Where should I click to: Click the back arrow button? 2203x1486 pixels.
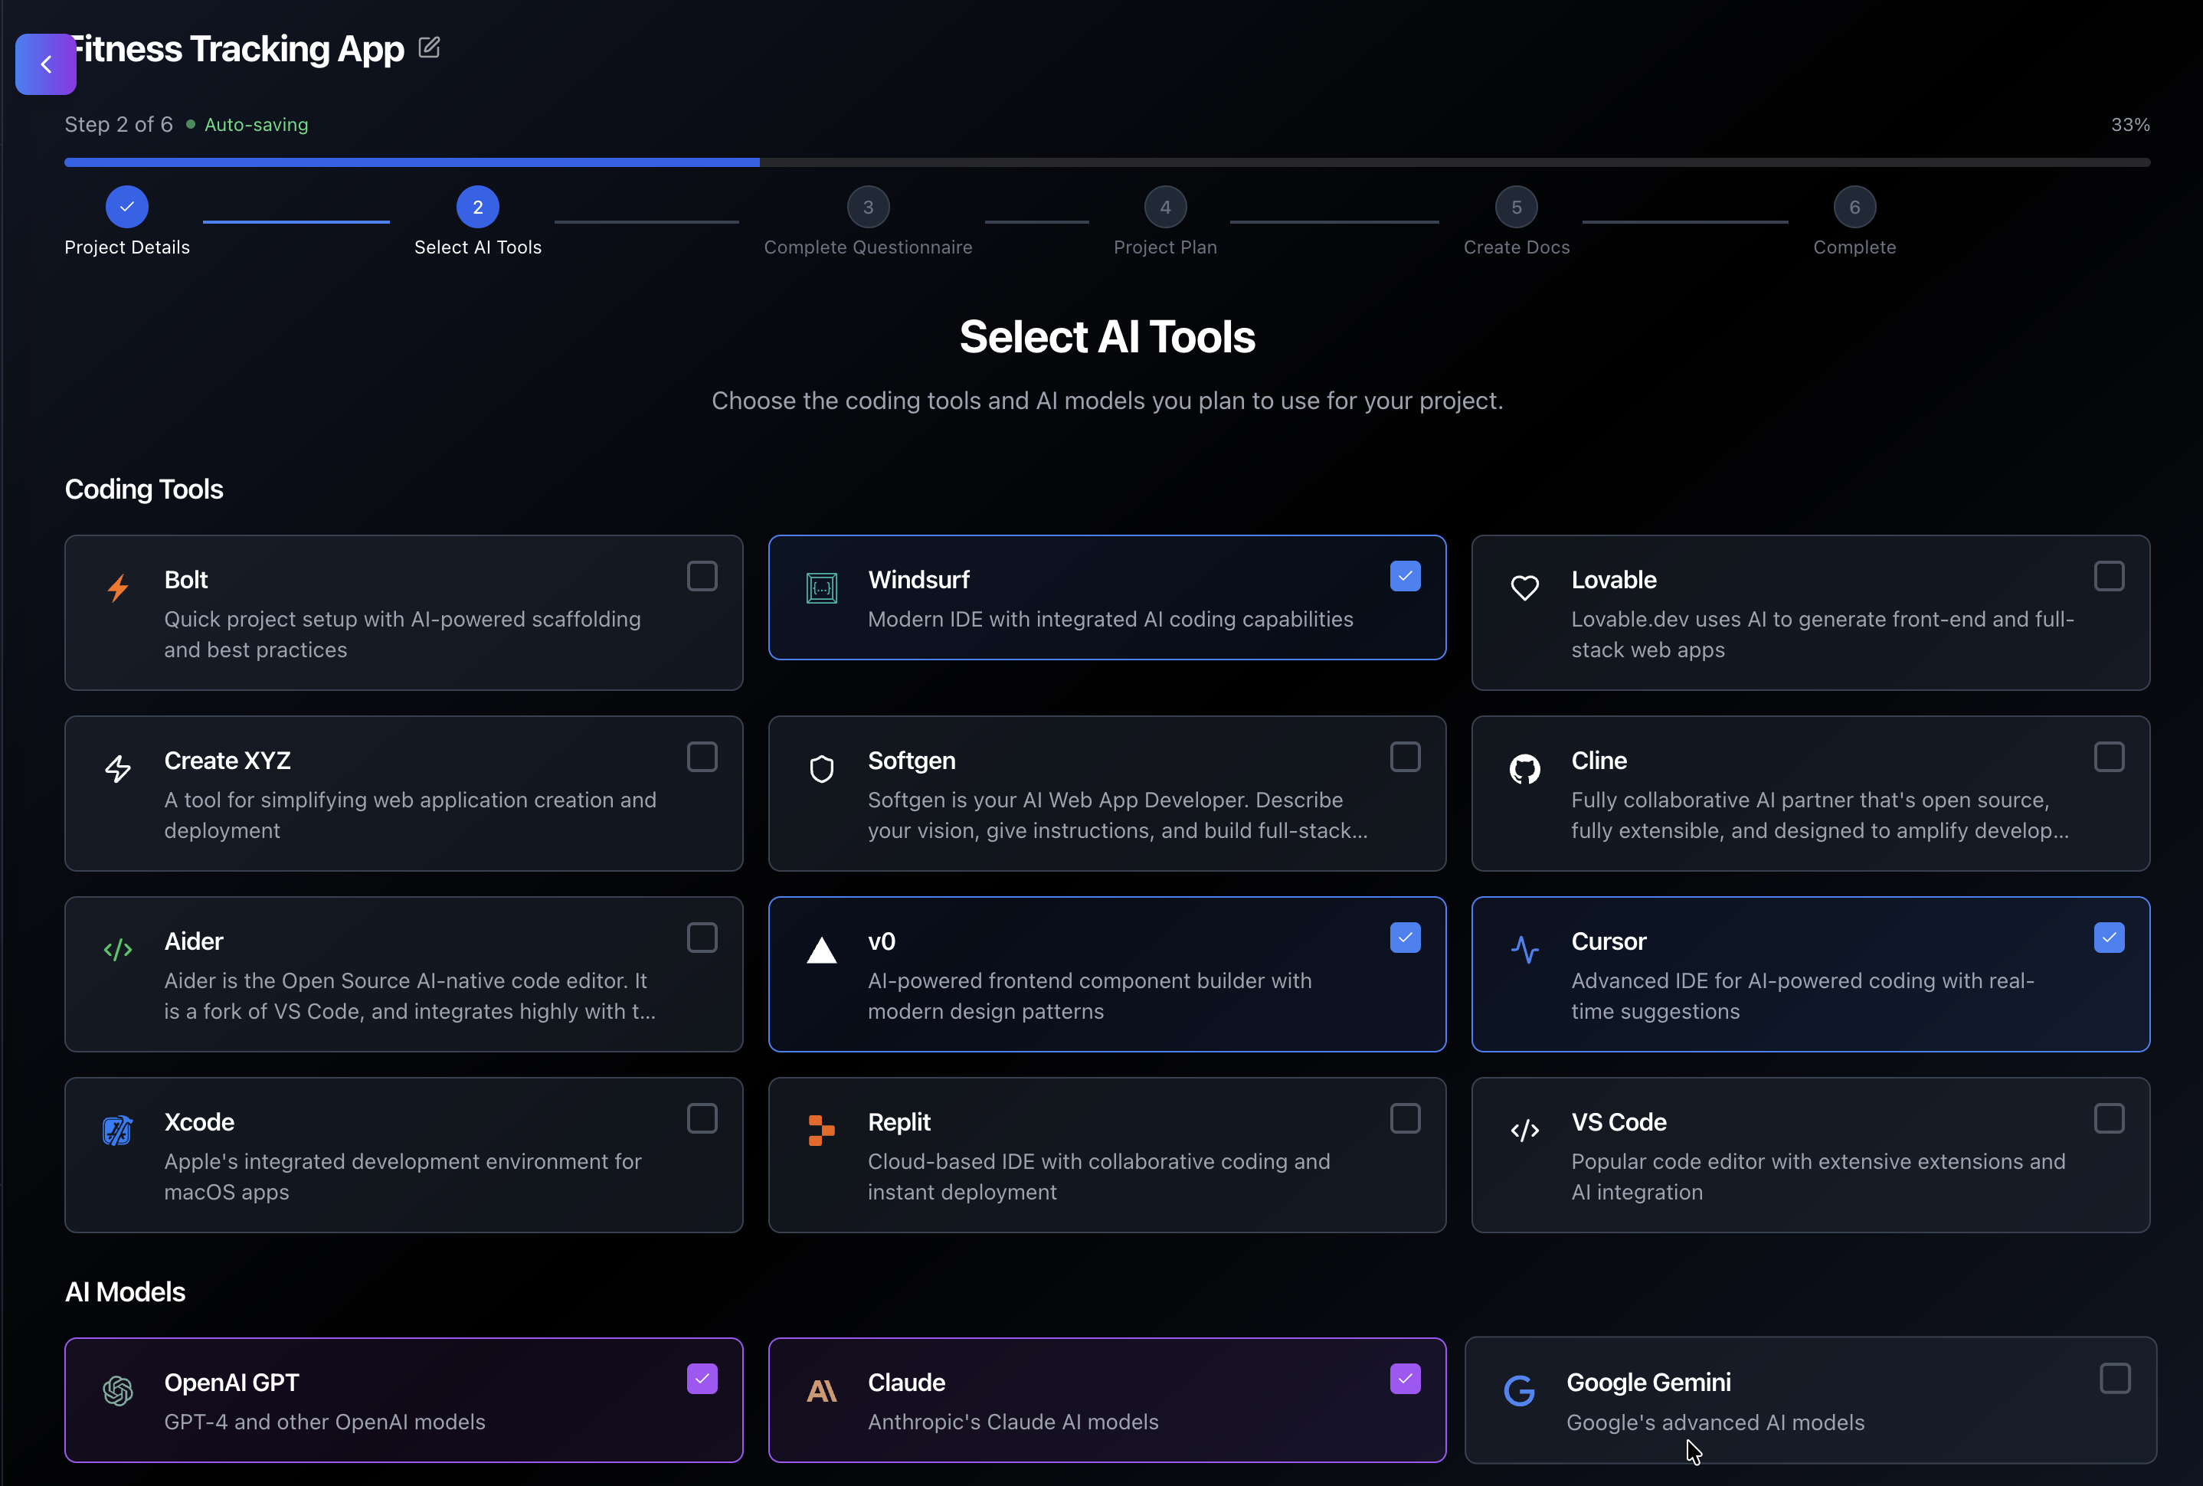(x=45, y=64)
